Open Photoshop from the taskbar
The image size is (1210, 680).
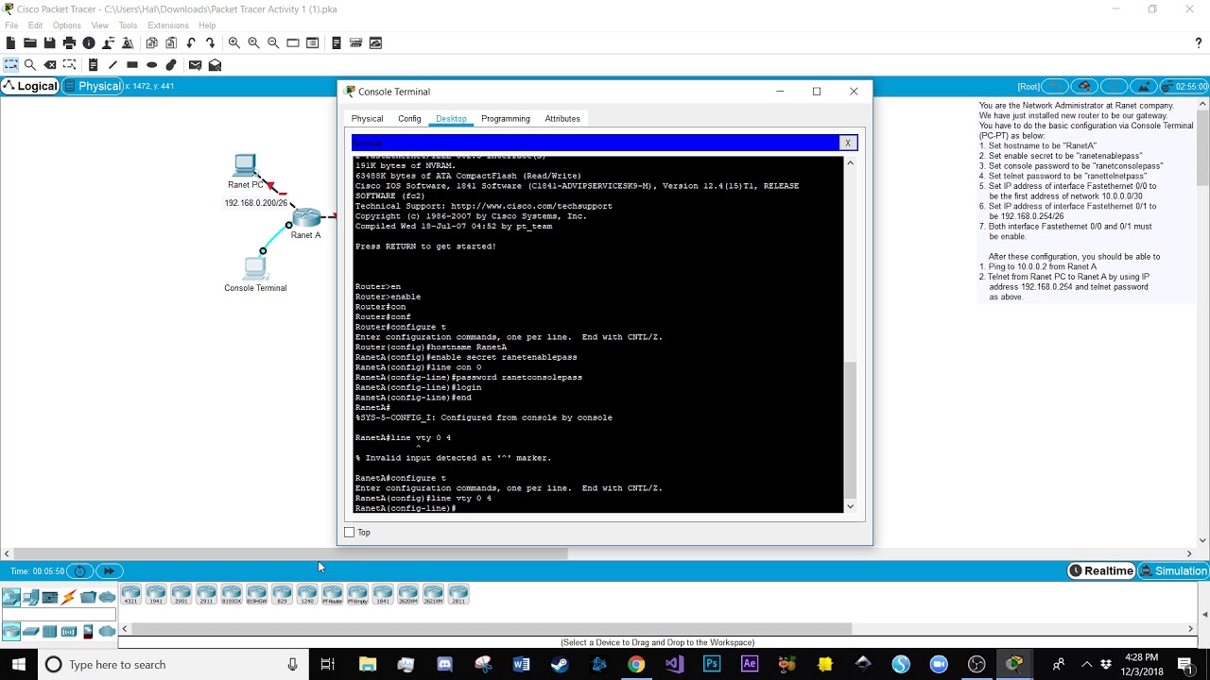(712, 664)
